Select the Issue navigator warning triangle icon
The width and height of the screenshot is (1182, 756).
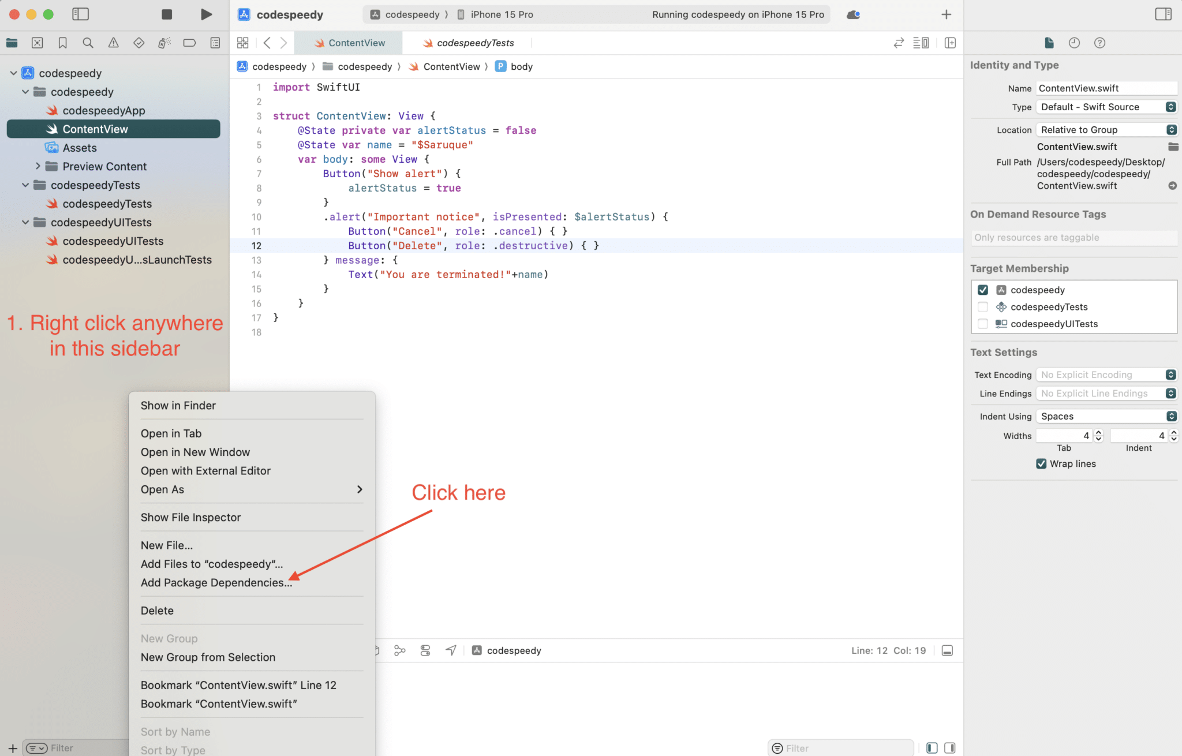click(114, 42)
